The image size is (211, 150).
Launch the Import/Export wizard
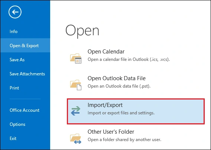(x=136, y=111)
